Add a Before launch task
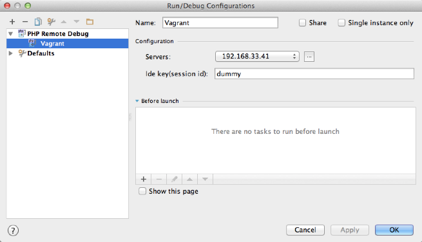Viewport: 422px width, 242px height. point(144,179)
